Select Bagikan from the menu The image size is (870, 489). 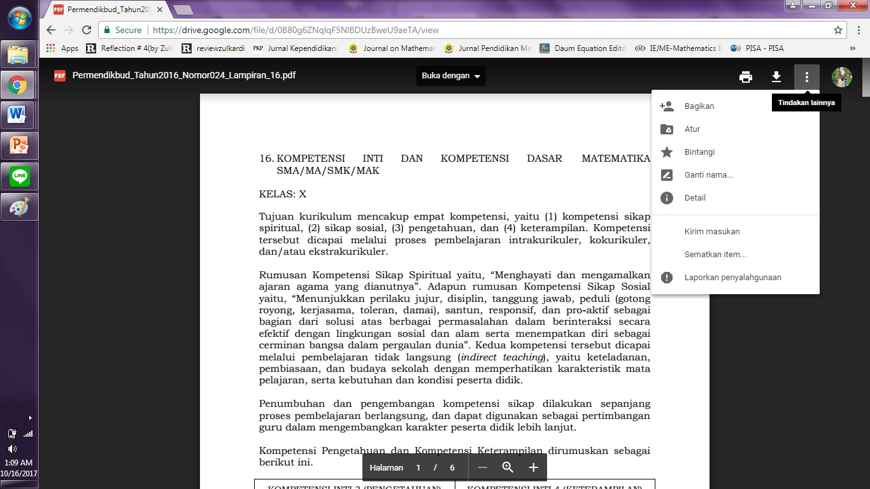pyautogui.click(x=699, y=106)
